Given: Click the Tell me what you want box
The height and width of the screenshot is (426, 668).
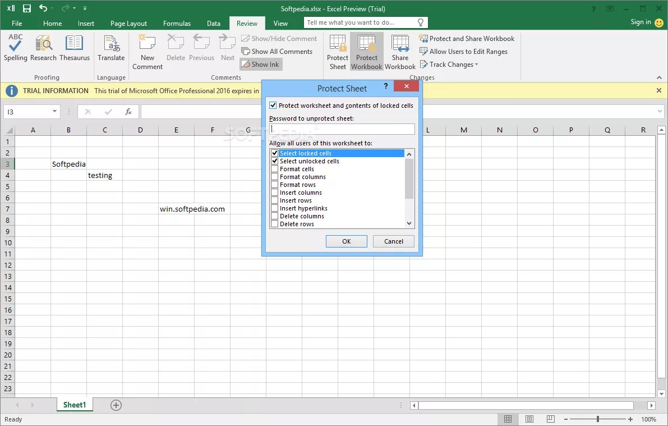Looking at the screenshot, I should [366, 22].
